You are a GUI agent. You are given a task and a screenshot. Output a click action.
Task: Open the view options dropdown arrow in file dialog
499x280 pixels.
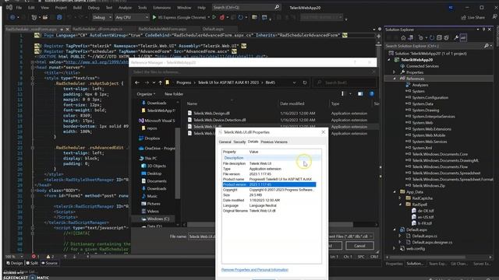pos(350,94)
